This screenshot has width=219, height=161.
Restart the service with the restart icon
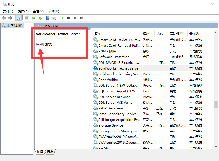point(81,18)
